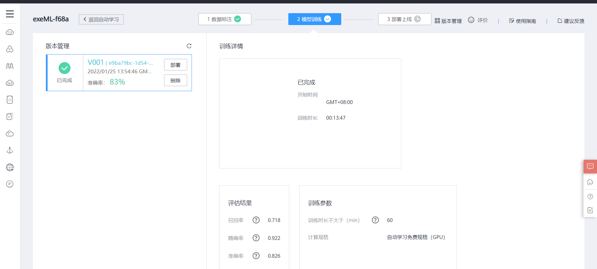Screen dimensions: 597x269
Task: Open the three-hexagon cluster sidebar icon
Action: (10, 49)
